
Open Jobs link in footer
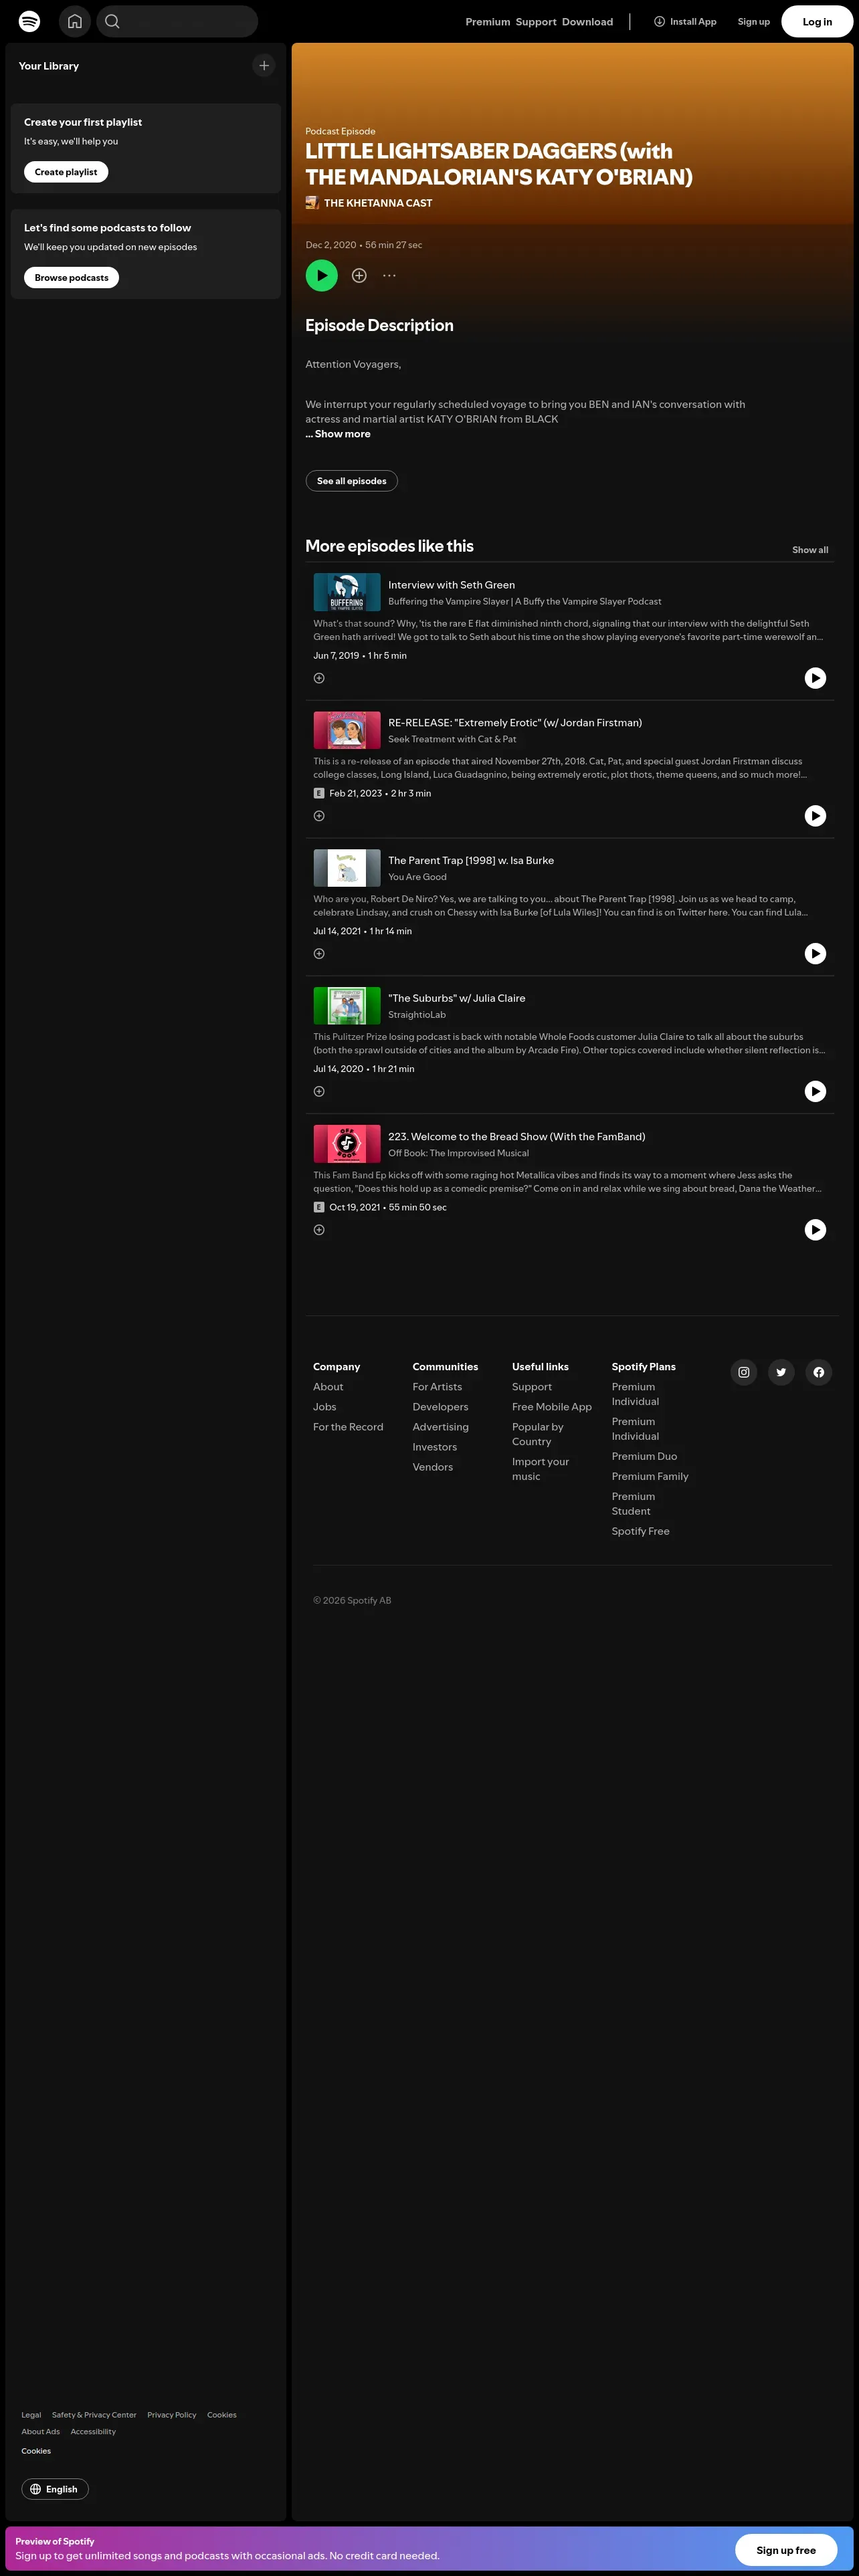(x=324, y=1407)
